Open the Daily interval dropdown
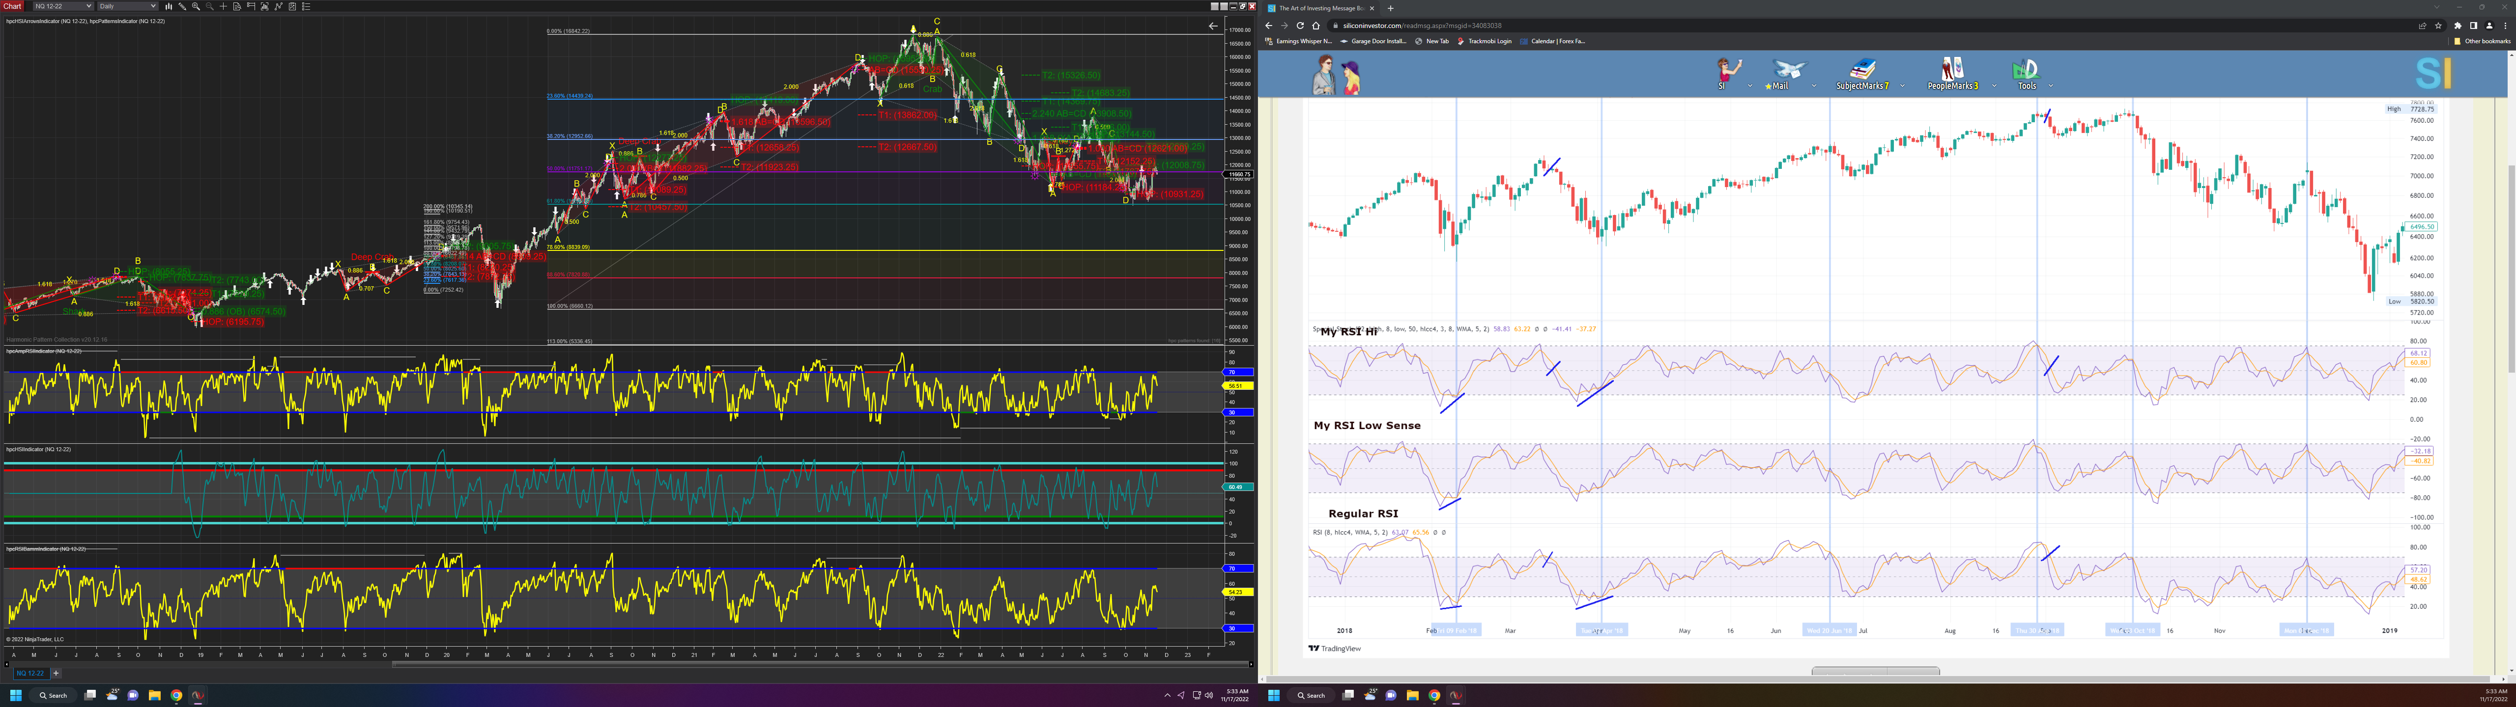Viewport: 2516px width, 707px height. 127,6
